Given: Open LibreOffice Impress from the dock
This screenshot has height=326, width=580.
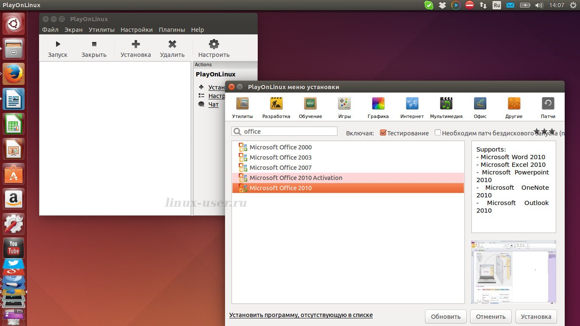Looking at the screenshot, I should tap(14, 149).
